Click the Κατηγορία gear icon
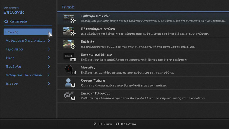 coord(6,22)
